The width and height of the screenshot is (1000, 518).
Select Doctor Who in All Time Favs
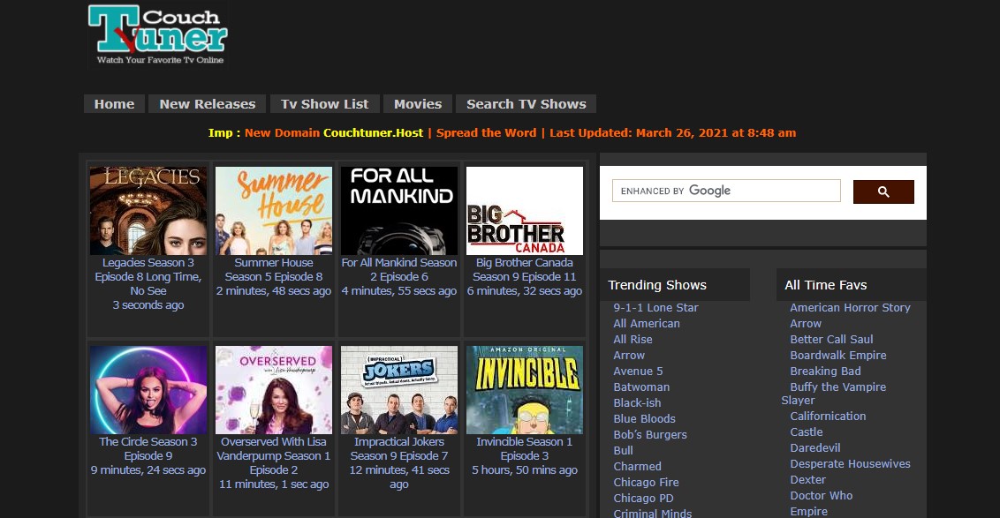pyautogui.click(x=822, y=496)
